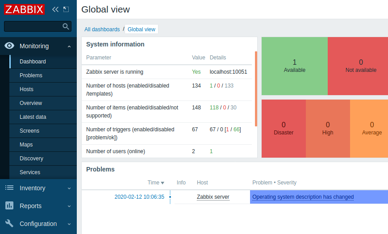Click the Inventory list icon
Screen dimensions: 388x234
[9, 188]
